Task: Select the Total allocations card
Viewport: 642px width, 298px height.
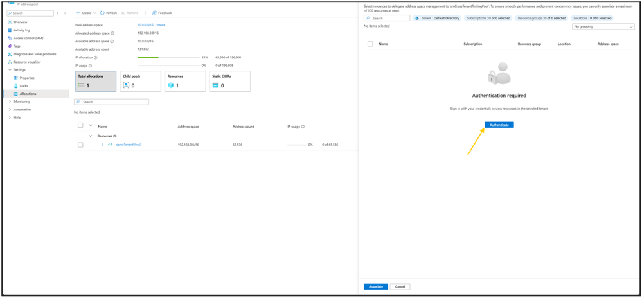Action: (x=96, y=81)
